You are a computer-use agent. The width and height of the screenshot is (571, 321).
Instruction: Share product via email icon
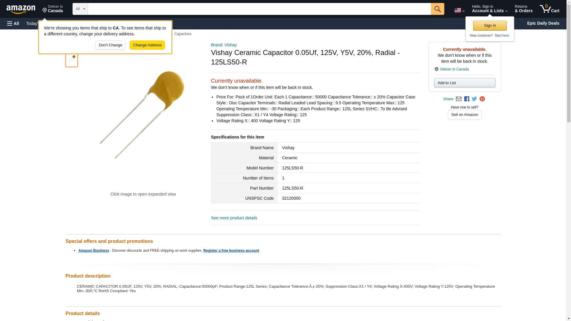pos(459,99)
